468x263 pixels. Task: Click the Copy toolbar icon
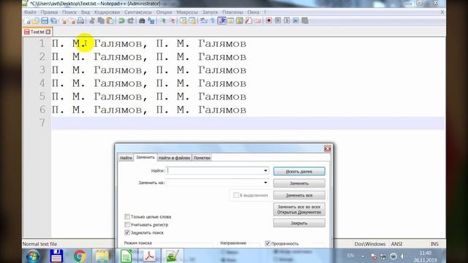click(101, 21)
